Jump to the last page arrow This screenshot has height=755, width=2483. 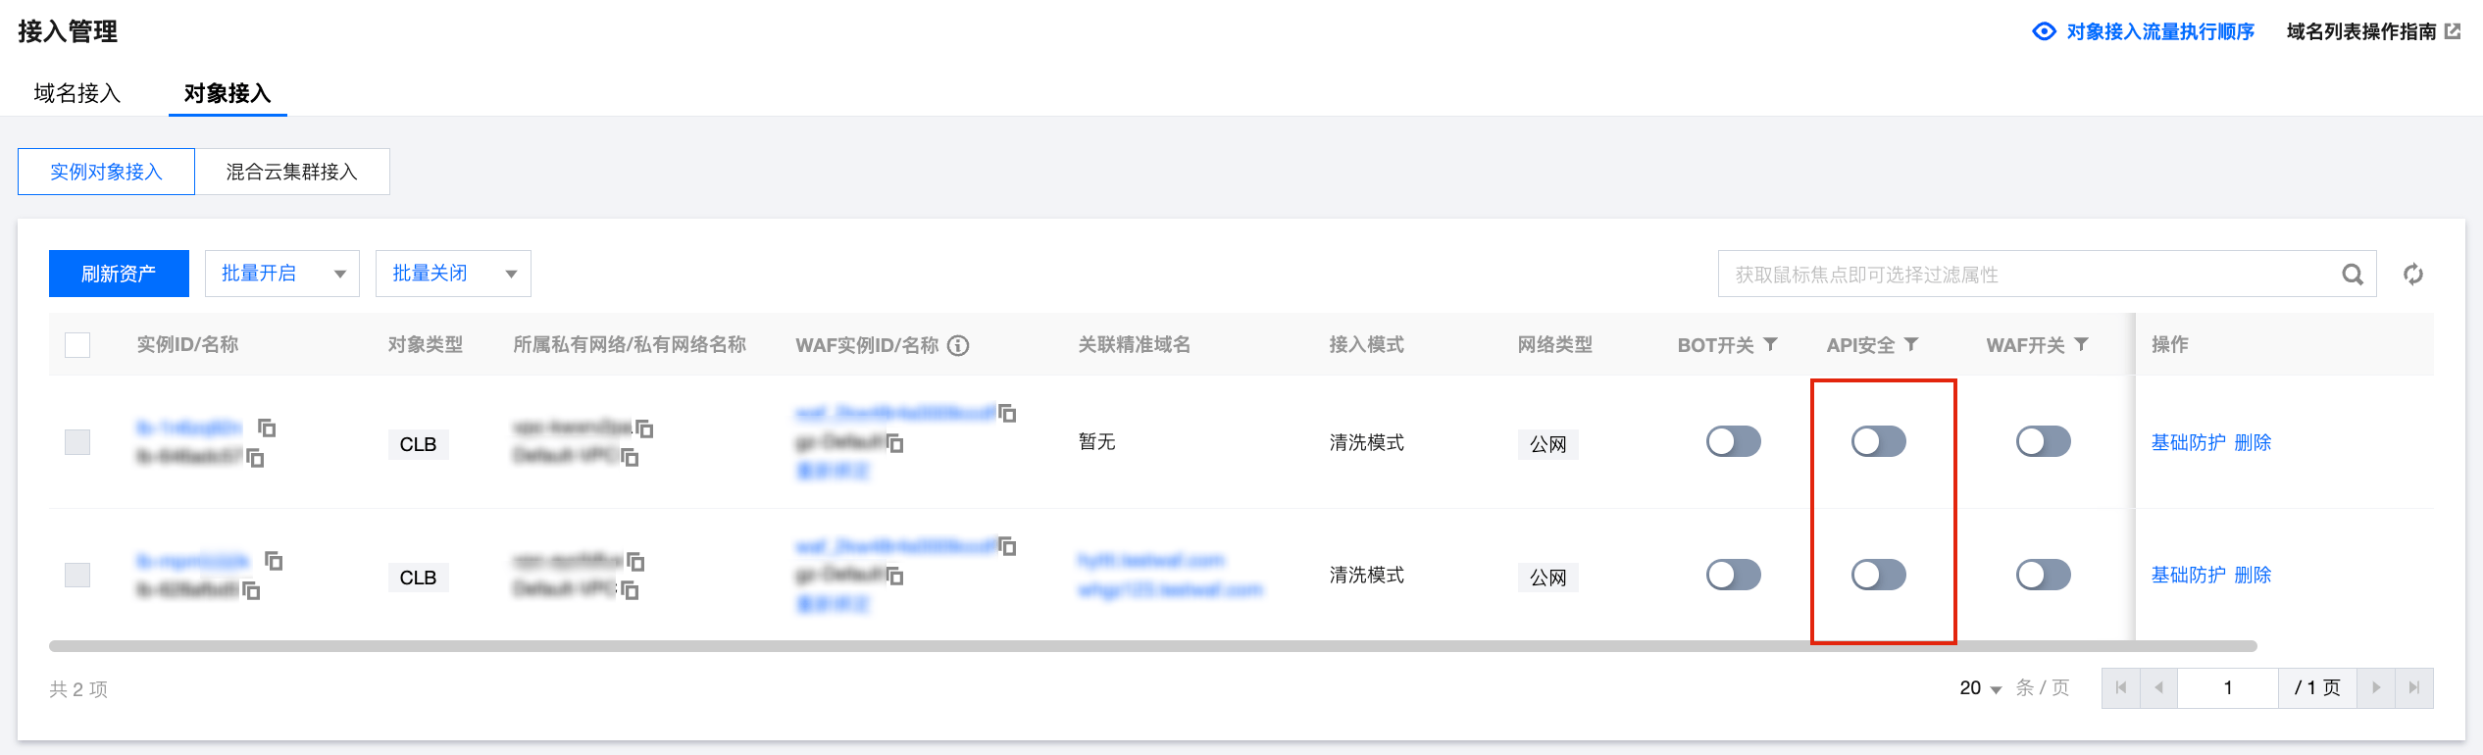tap(2414, 688)
